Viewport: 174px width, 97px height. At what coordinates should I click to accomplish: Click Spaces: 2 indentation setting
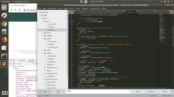(154, 96)
